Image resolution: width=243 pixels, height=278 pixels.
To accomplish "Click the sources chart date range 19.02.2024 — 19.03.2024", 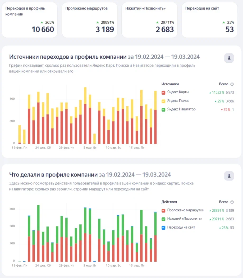I will [164, 57].
